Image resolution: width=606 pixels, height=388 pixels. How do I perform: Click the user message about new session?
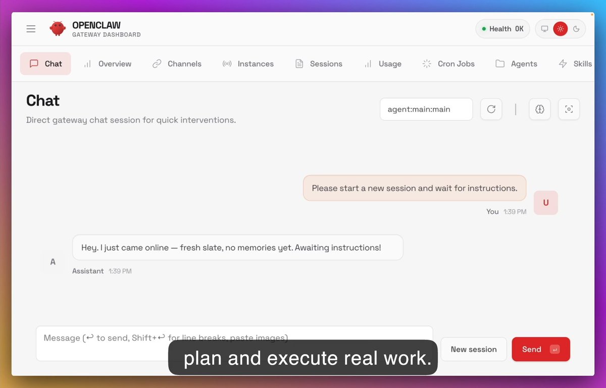(415, 188)
